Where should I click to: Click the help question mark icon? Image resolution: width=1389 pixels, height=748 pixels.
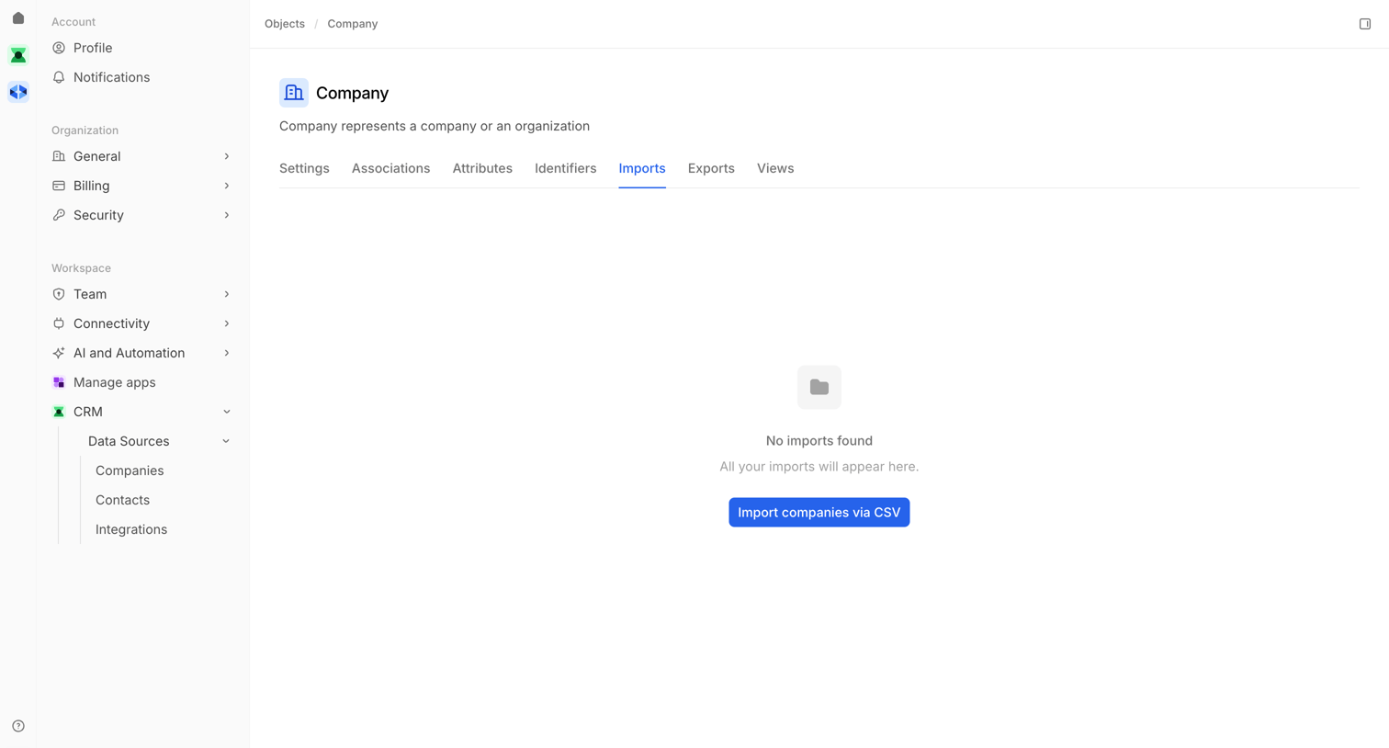pyautogui.click(x=18, y=726)
